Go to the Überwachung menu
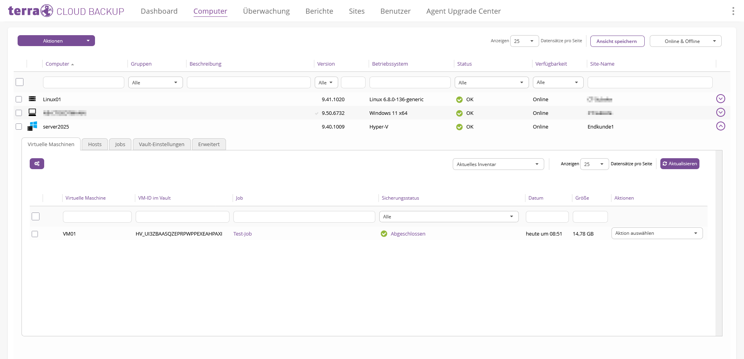The image size is (744, 359). click(266, 11)
